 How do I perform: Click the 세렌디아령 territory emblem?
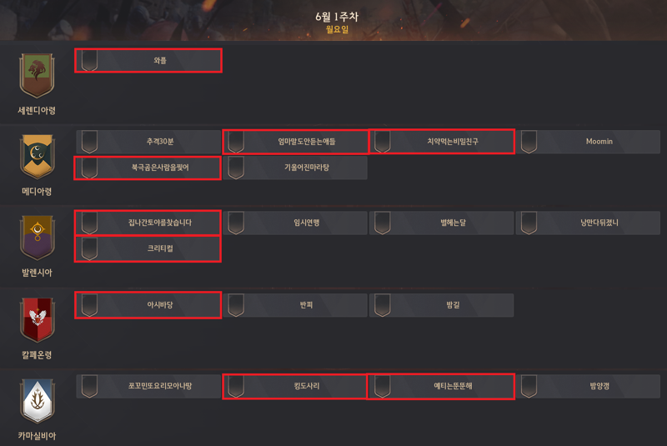point(37,76)
